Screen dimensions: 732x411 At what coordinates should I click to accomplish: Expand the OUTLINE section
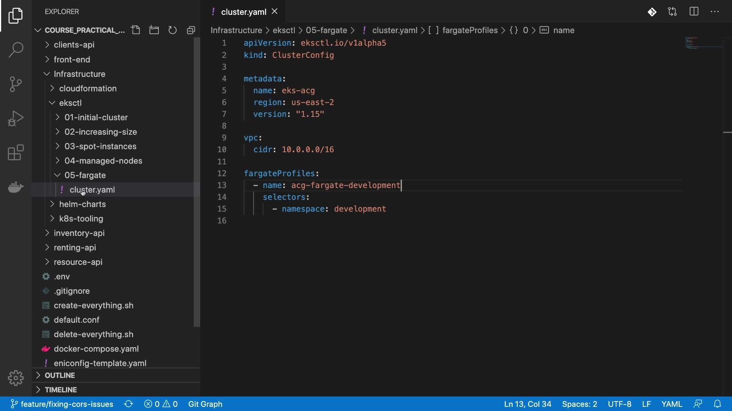coord(60,375)
